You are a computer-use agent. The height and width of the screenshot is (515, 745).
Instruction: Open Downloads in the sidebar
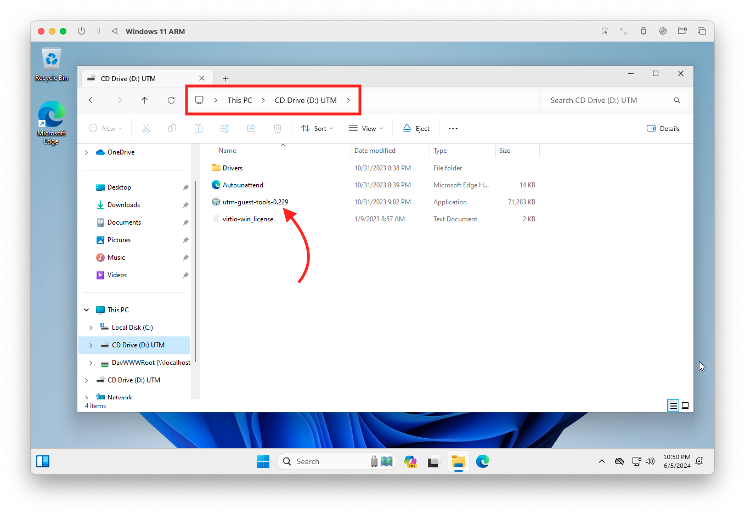(123, 205)
